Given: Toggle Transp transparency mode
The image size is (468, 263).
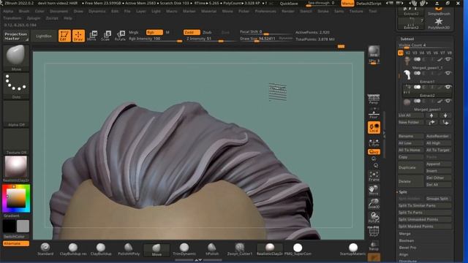Looking at the screenshot, I should pyautogui.click(x=374, y=245).
